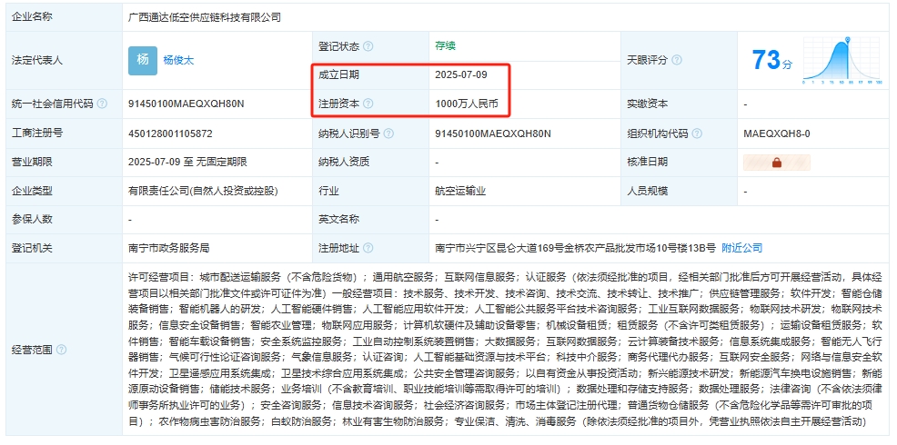Open the help icon beside 登记状态
The image size is (897, 445).
pyautogui.click(x=368, y=46)
